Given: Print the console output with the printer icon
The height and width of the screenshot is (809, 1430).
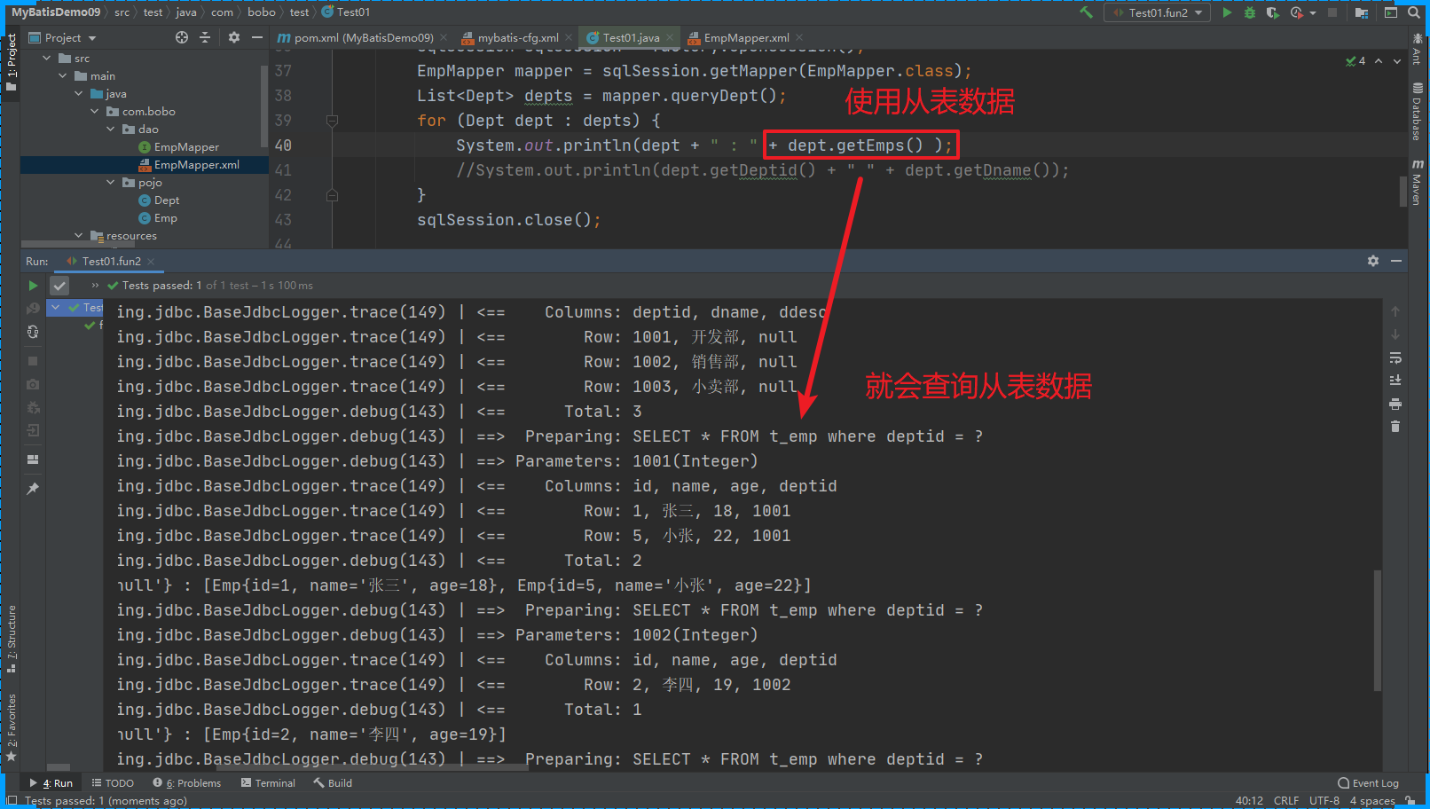Looking at the screenshot, I should click(x=1395, y=404).
